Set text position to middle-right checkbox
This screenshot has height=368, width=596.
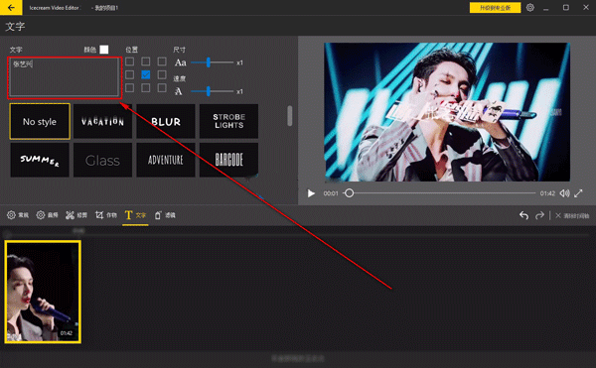(x=162, y=74)
